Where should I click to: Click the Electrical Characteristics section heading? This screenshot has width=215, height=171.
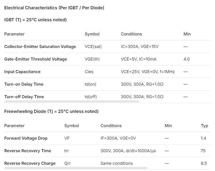pos(54,8)
